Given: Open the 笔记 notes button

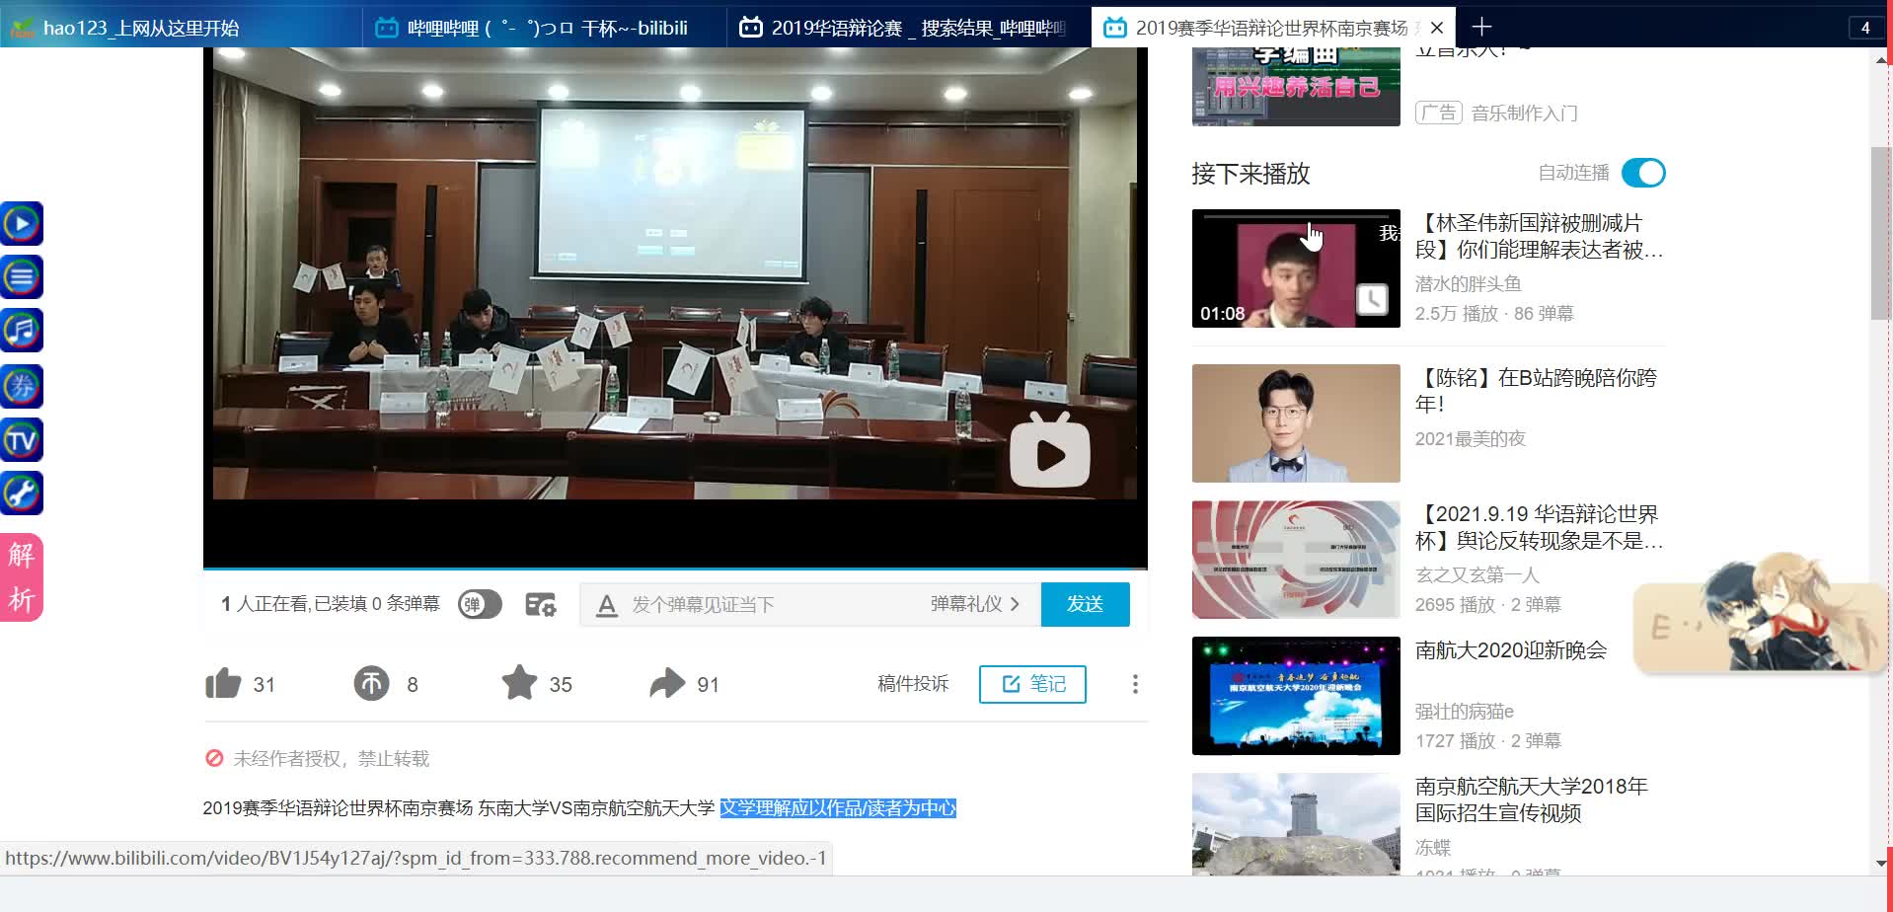Looking at the screenshot, I should pyautogui.click(x=1032, y=684).
